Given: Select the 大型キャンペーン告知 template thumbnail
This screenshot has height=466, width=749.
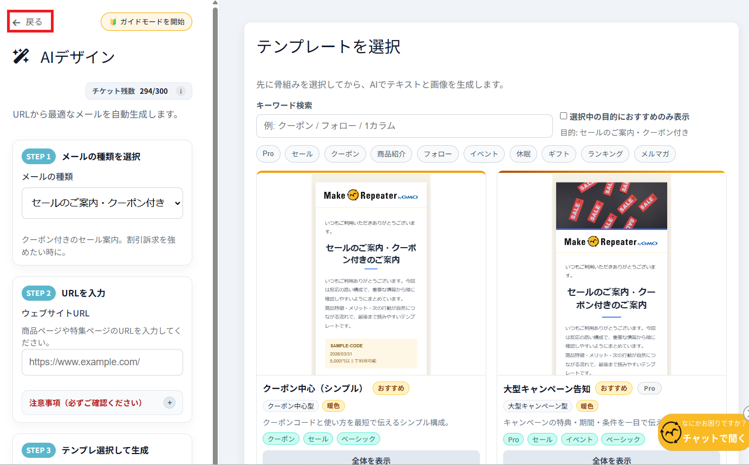Looking at the screenshot, I should (x=611, y=274).
